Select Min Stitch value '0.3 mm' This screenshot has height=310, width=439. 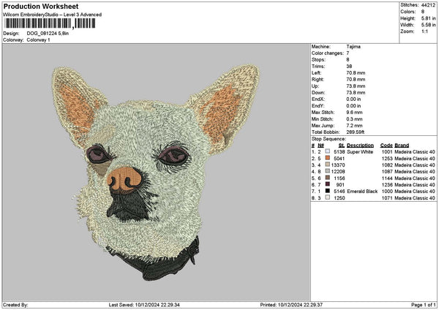click(x=354, y=119)
